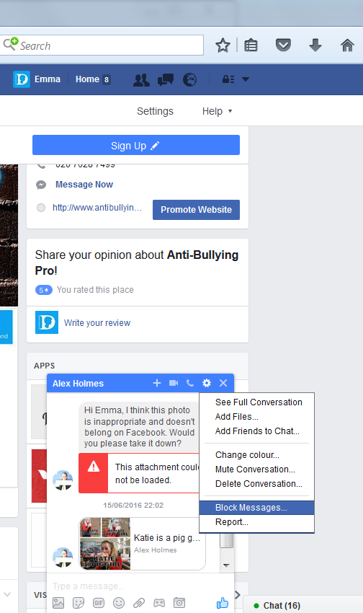Close the Alex Holmes chat window
This screenshot has width=363, height=613.
[x=223, y=383]
